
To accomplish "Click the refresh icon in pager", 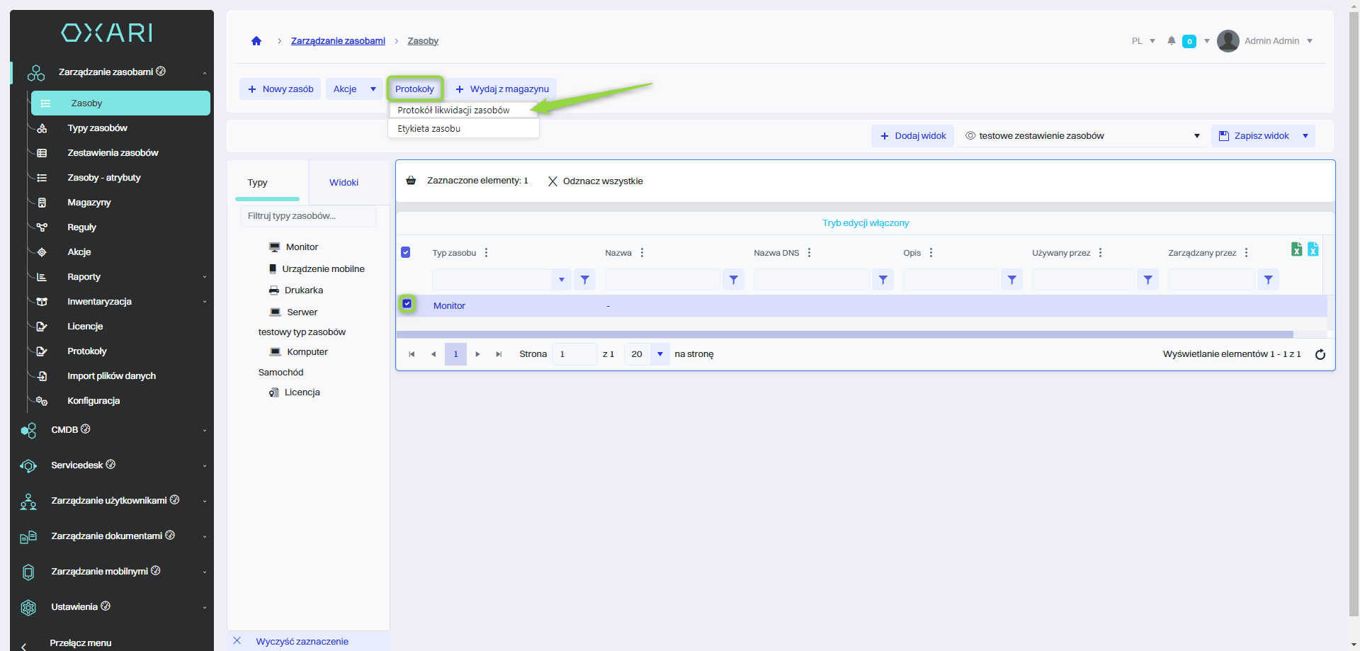I will coord(1320,354).
